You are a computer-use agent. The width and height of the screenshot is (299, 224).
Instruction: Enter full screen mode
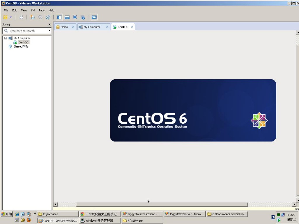(x=74, y=17)
